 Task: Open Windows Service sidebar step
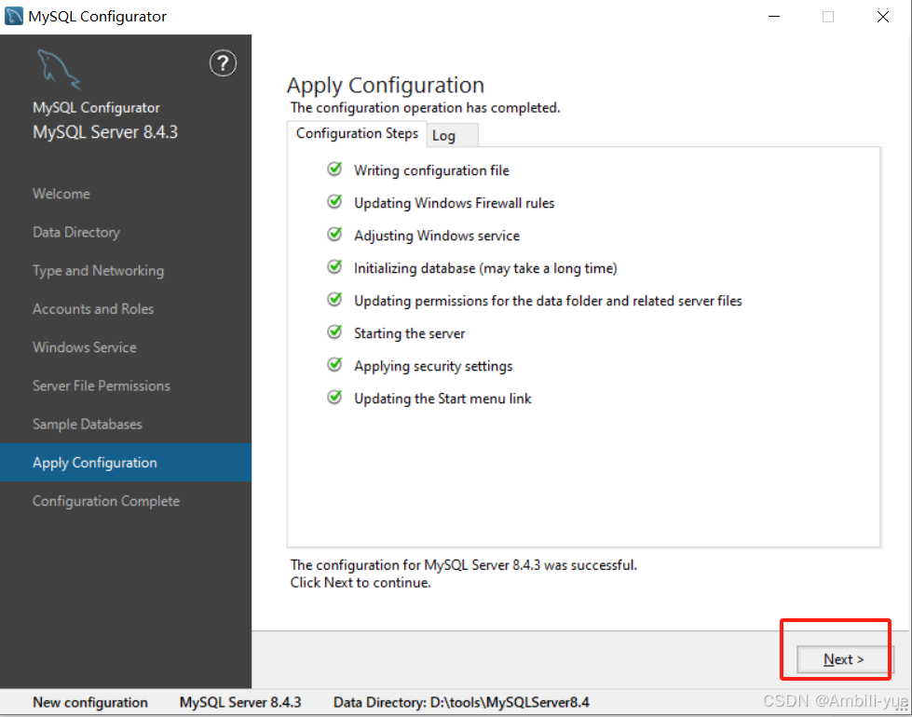(85, 347)
